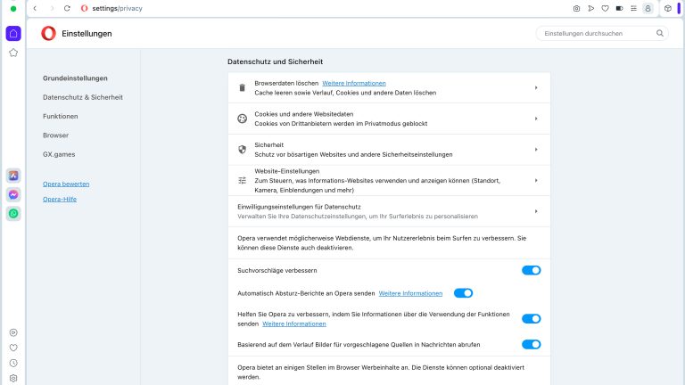The height and width of the screenshot is (385, 685).
Task: Expand Browserdaten löschen chevron
Action: [x=536, y=87]
